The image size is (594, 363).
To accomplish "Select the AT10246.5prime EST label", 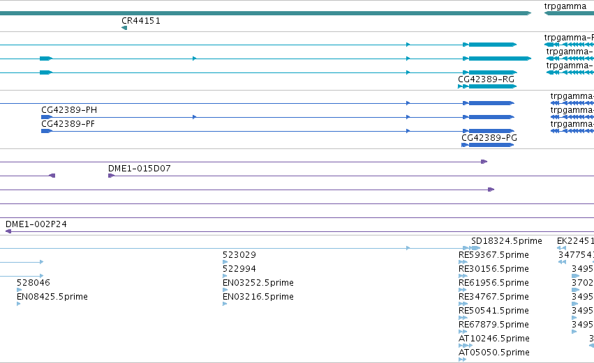I will [x=494, y=339].
